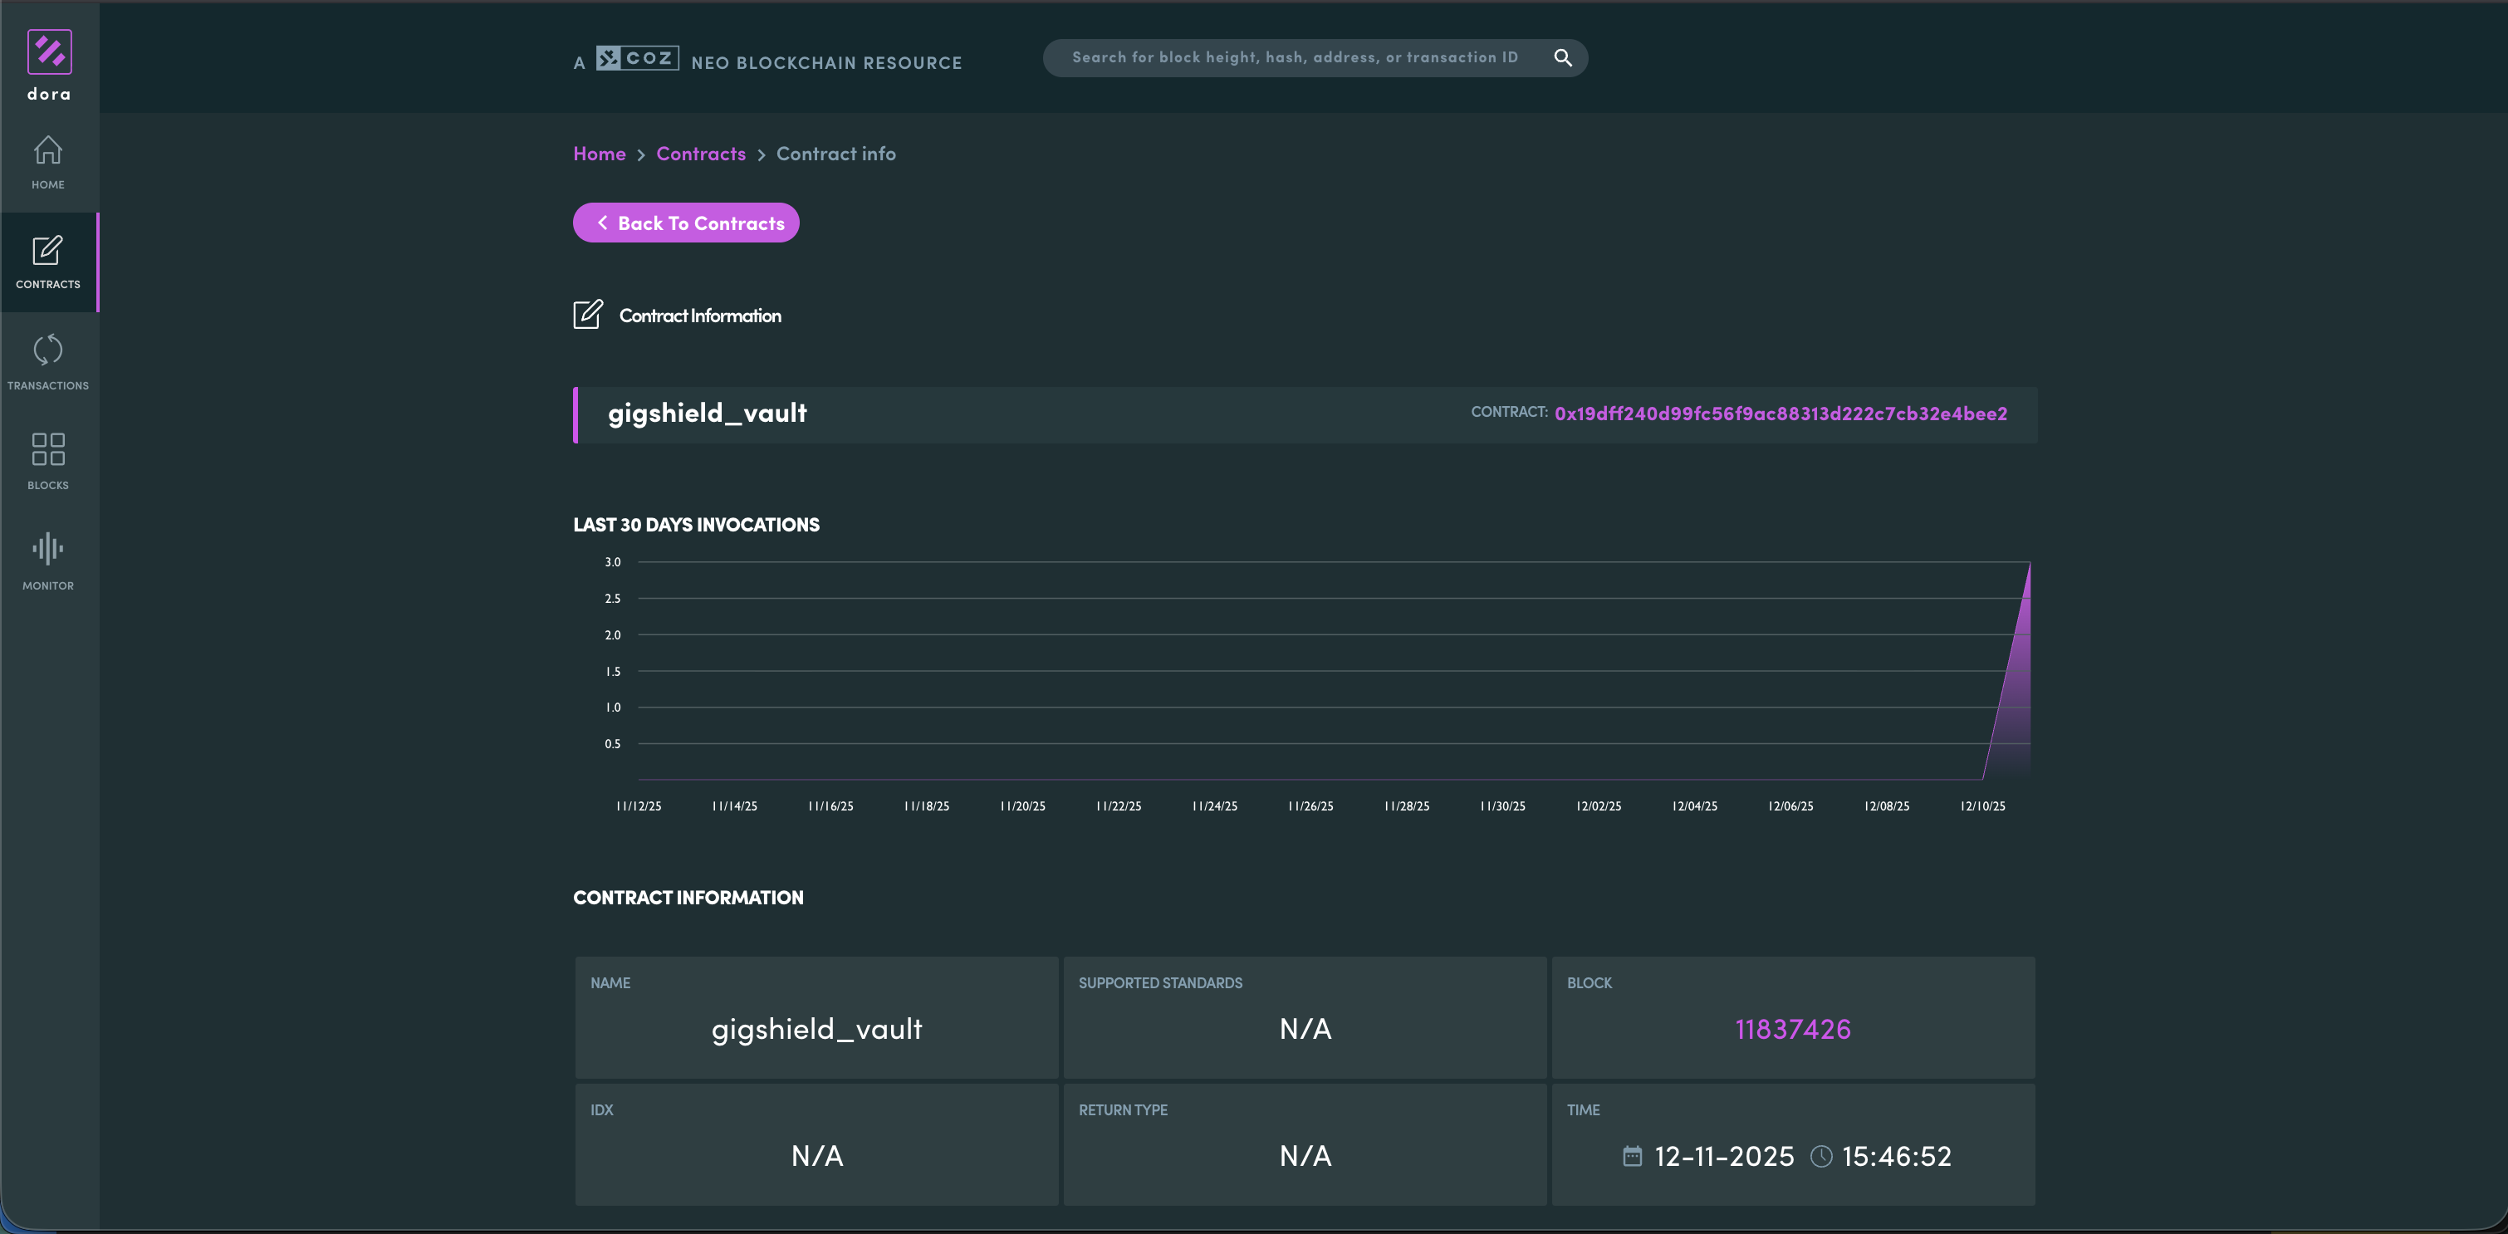
Task: Open the contract hash 0x19dff240 link
Action: (1780, 414)
